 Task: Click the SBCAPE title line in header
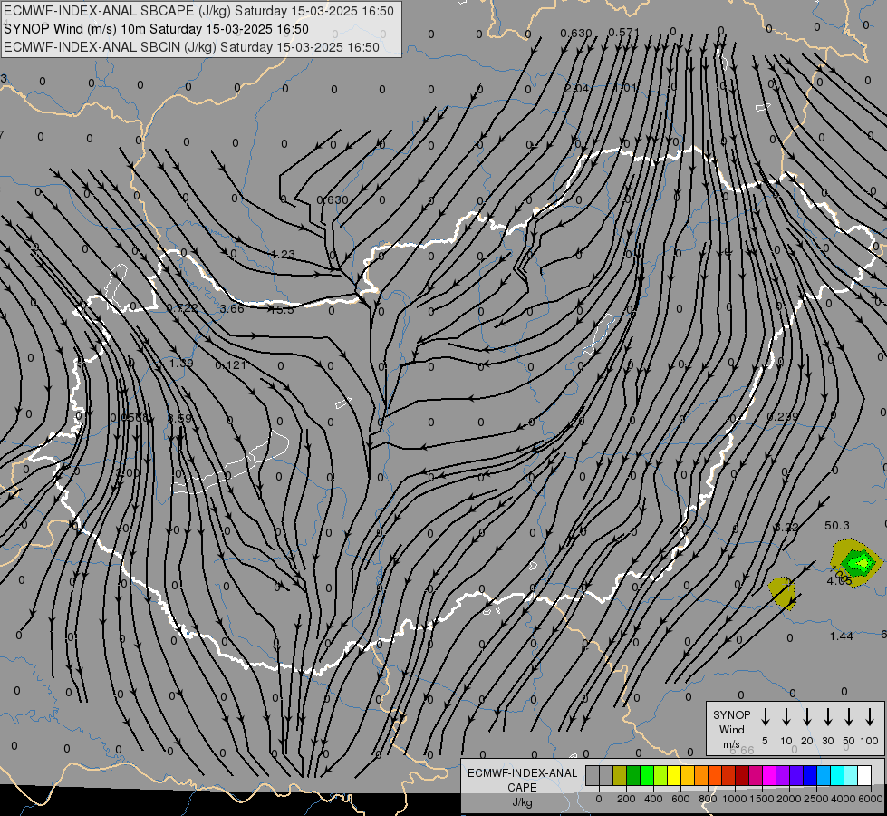point(198,11)
